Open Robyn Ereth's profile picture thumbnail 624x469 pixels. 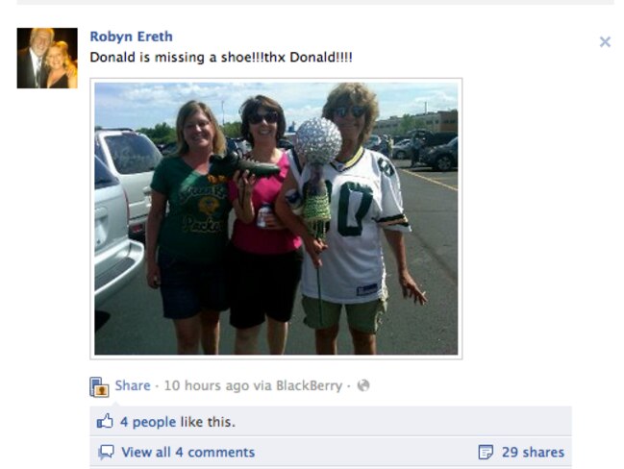(x=47, y=58)
